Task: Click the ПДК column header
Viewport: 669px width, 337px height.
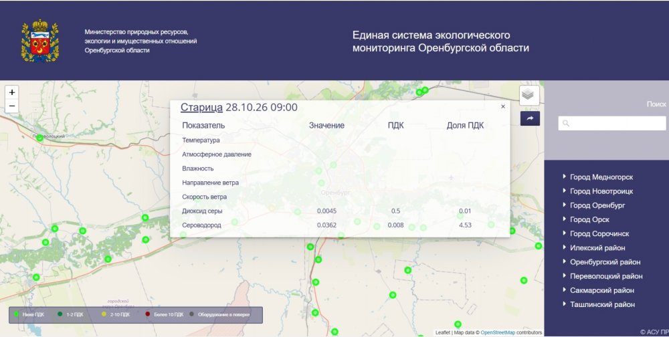Action: [395, 126]
